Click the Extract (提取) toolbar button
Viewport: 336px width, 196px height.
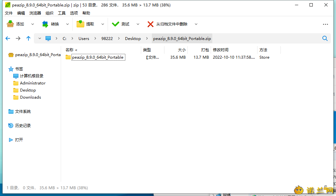pos(85,24)
